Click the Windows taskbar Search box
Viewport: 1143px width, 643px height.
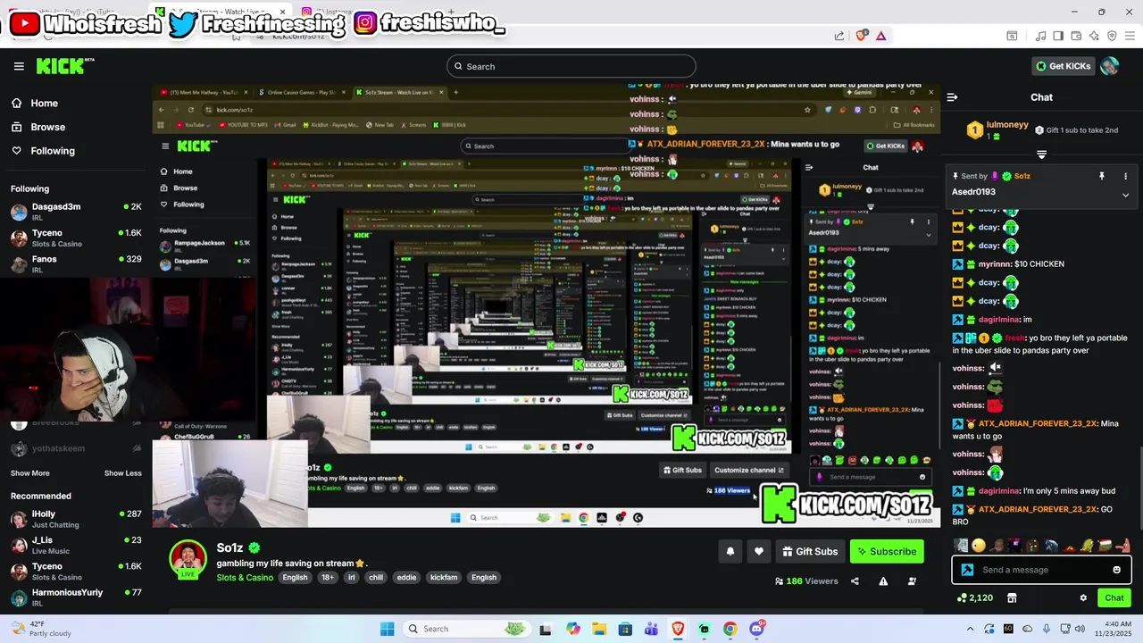coord(466,629)
